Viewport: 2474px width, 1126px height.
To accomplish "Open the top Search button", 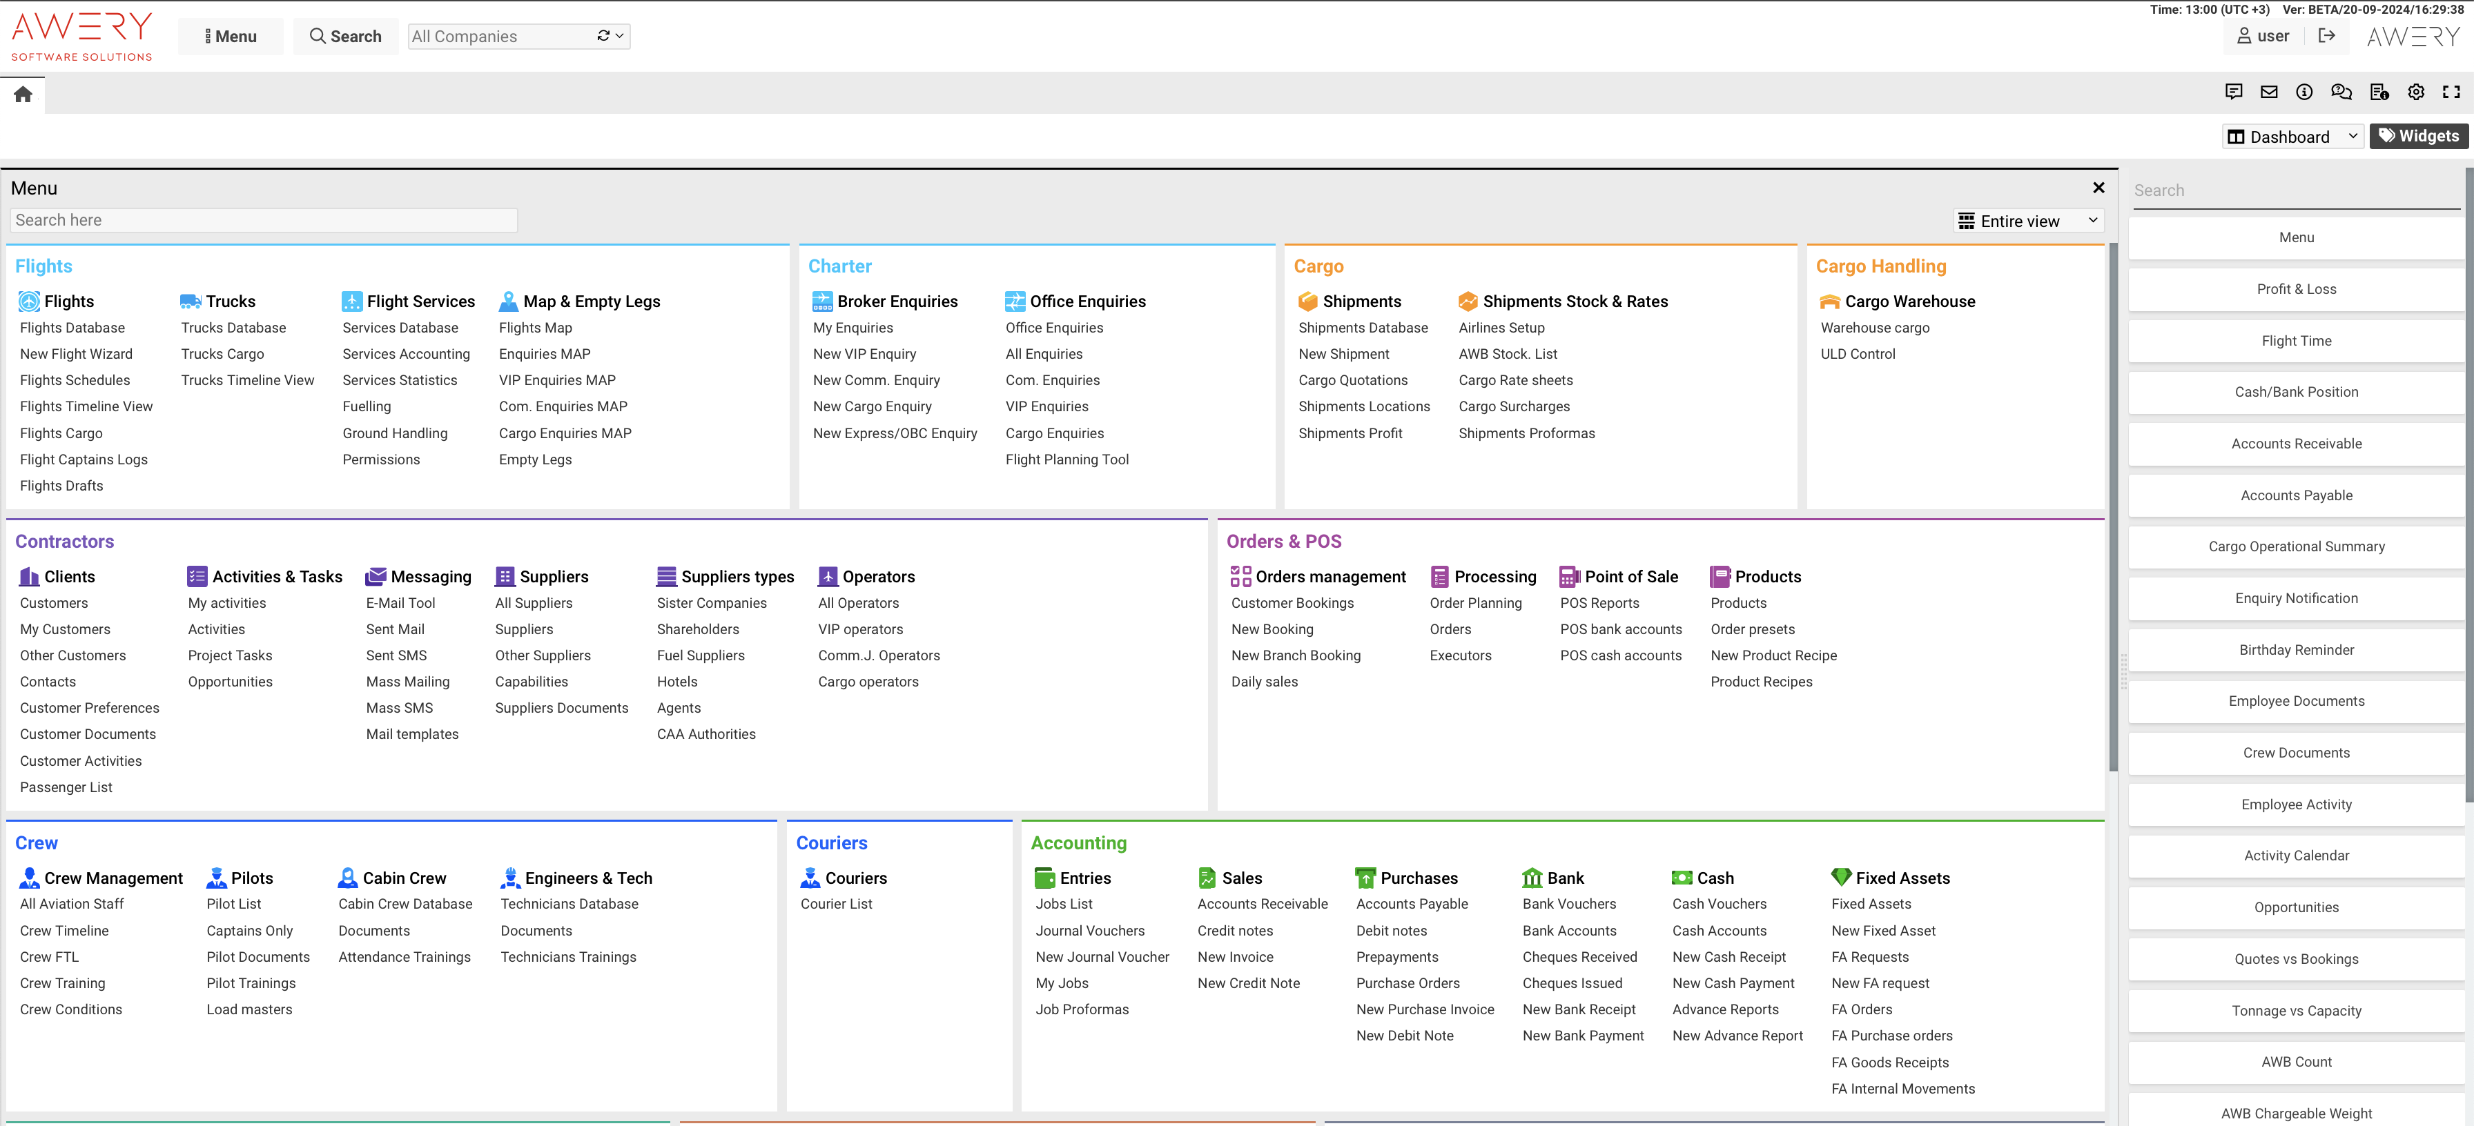I will (346, 37).
